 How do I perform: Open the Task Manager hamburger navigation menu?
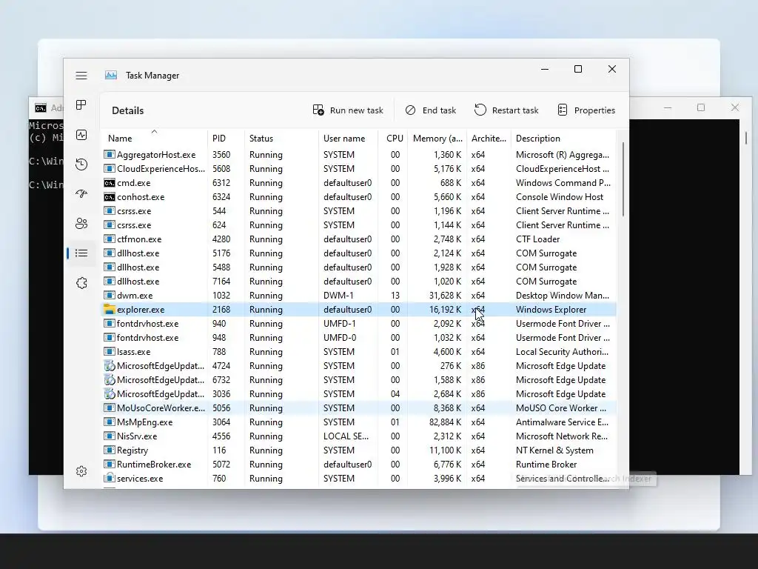81,76
